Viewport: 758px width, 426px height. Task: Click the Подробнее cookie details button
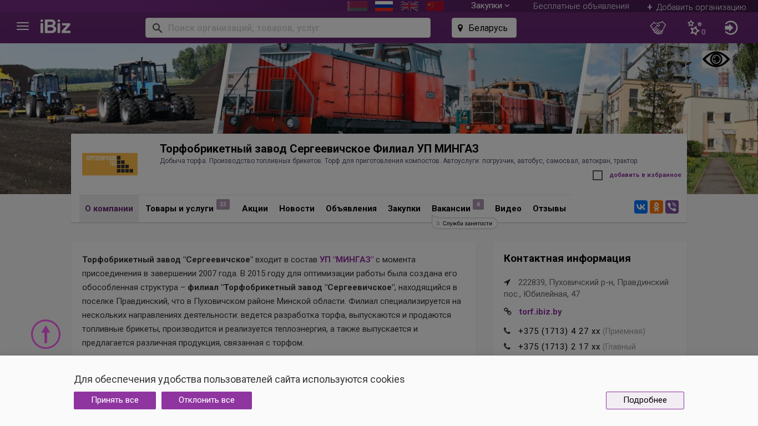tap(645, 400)
